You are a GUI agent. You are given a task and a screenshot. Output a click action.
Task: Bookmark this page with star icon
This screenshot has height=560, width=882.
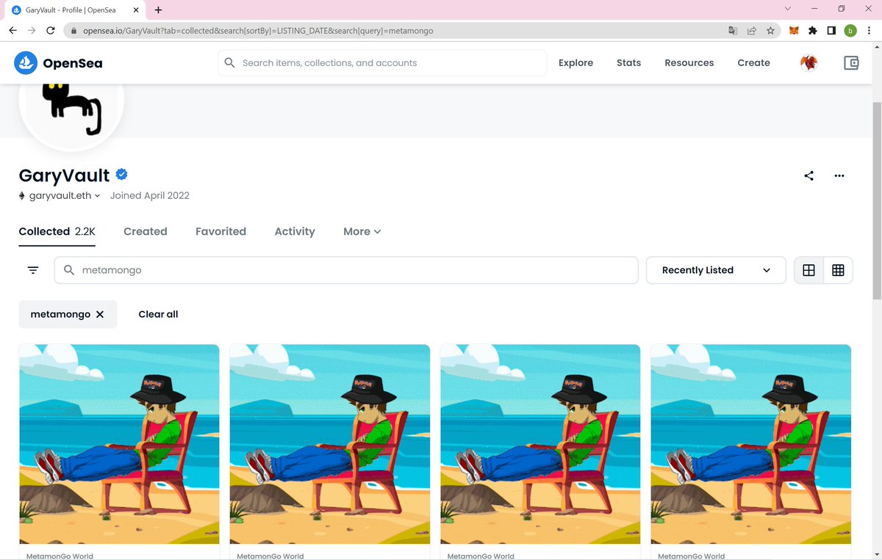[770, 31]
